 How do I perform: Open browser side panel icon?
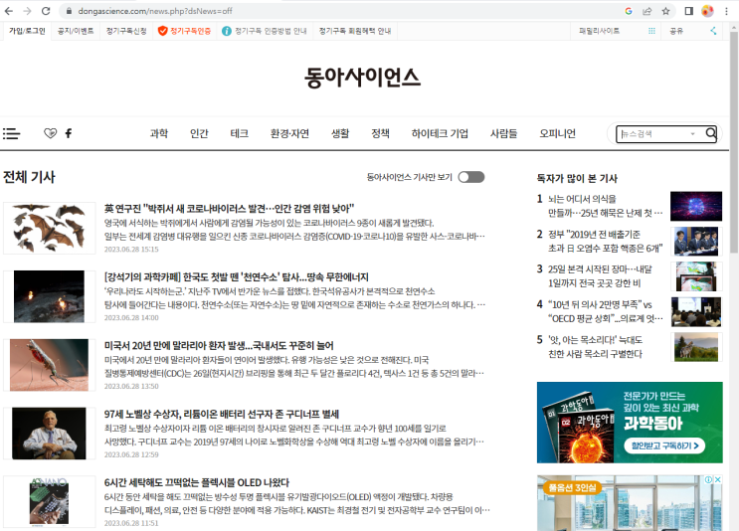pos(688,11)
